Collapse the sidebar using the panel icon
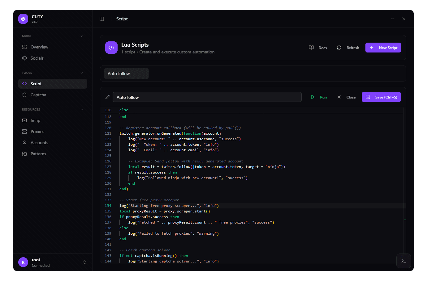 coord(102,19)
